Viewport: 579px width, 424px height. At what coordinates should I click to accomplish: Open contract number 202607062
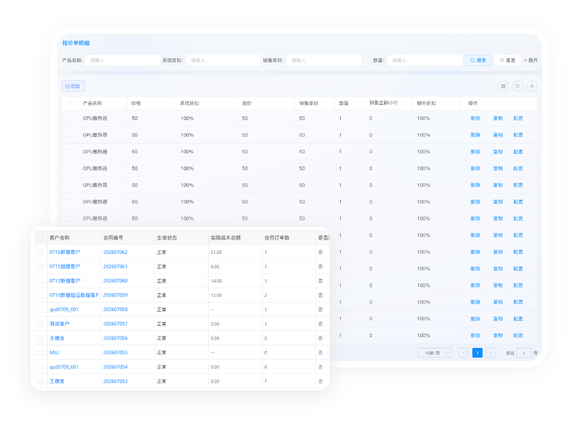point(115,252)
